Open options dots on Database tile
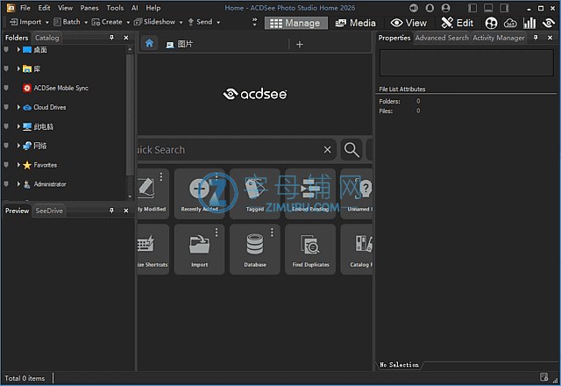 pos(272,232)
